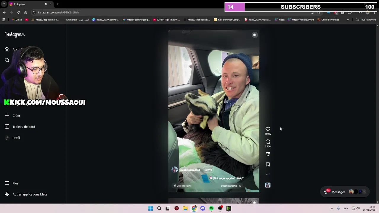This screenshot has height=213, width=379.
Task: Open the Cfx.re Server List bookmark
Action: tap(328, 20)
